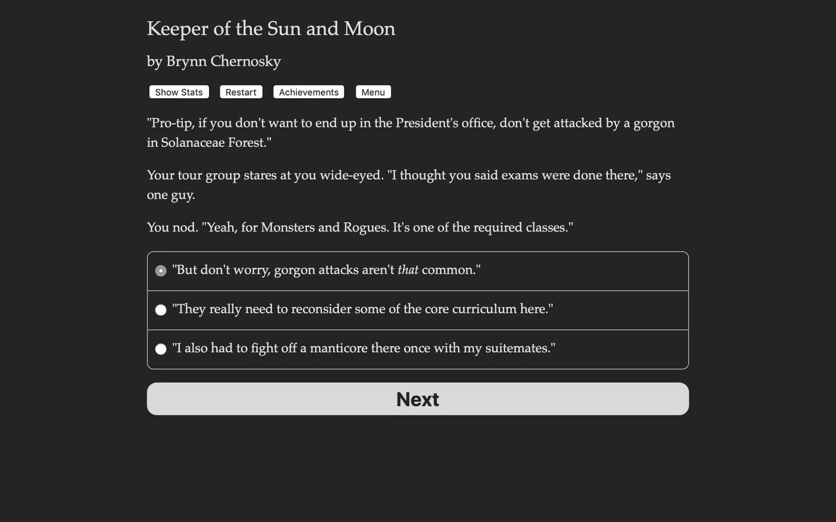Pick the manticore fight response
The width and height of the screenshot is (836, 522).
pos(364,348)
